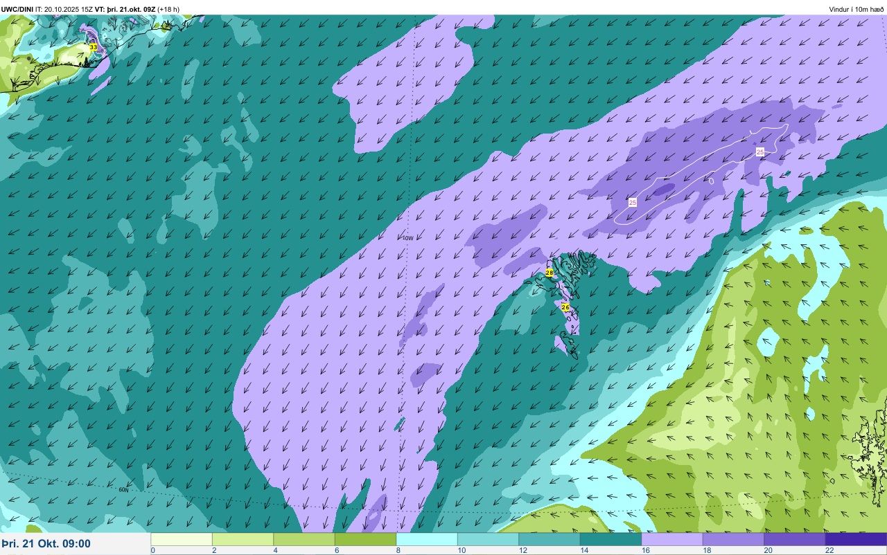Click the 25 contour label at northeast end
The width and height of the screenshot is (887, 555).
point(760,152)
